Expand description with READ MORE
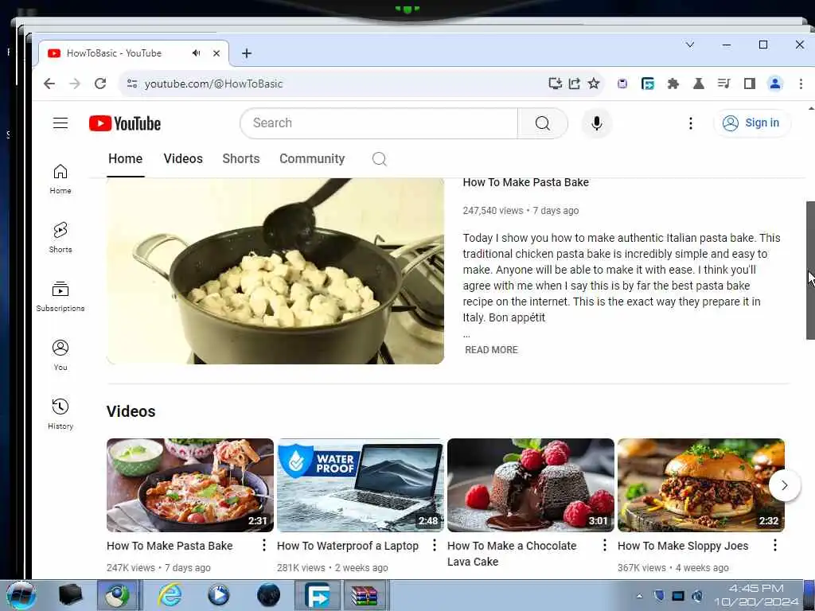The width and height of the screenshot is (815, 611). (x=491, y=350)
